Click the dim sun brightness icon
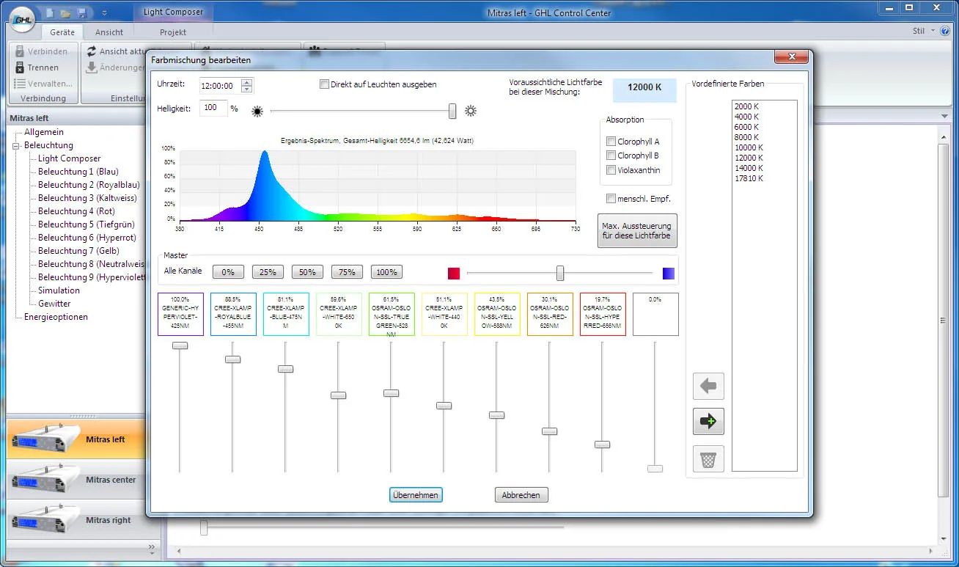The width and height of the screenshot is (959, 567). click(257, 111)
